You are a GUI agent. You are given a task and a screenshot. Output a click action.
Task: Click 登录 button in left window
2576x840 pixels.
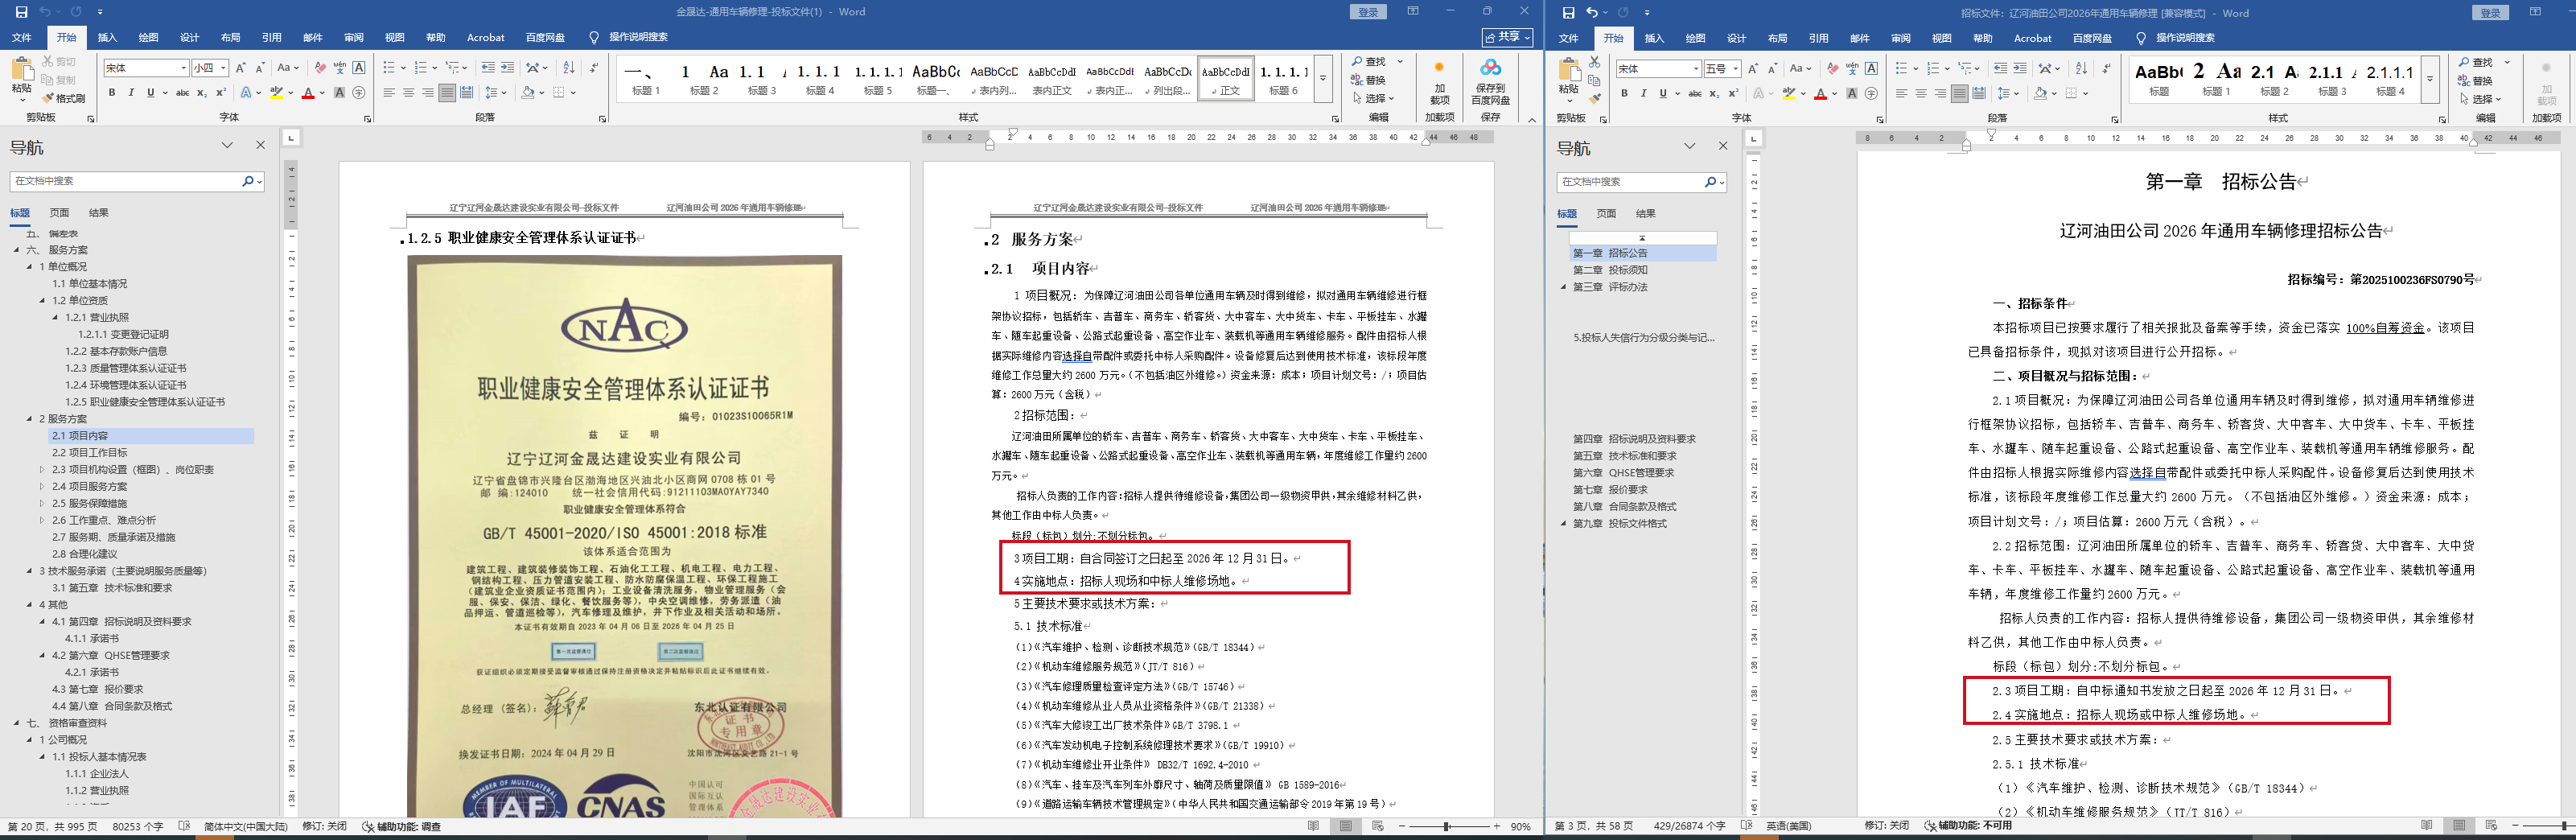(x=1368, y=12)
